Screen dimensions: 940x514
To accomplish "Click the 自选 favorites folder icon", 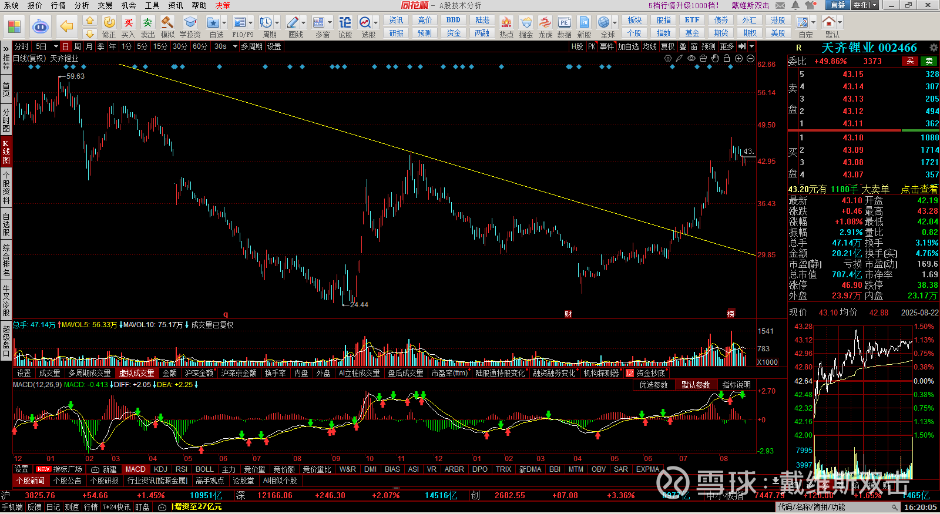I will pos(213,22).
